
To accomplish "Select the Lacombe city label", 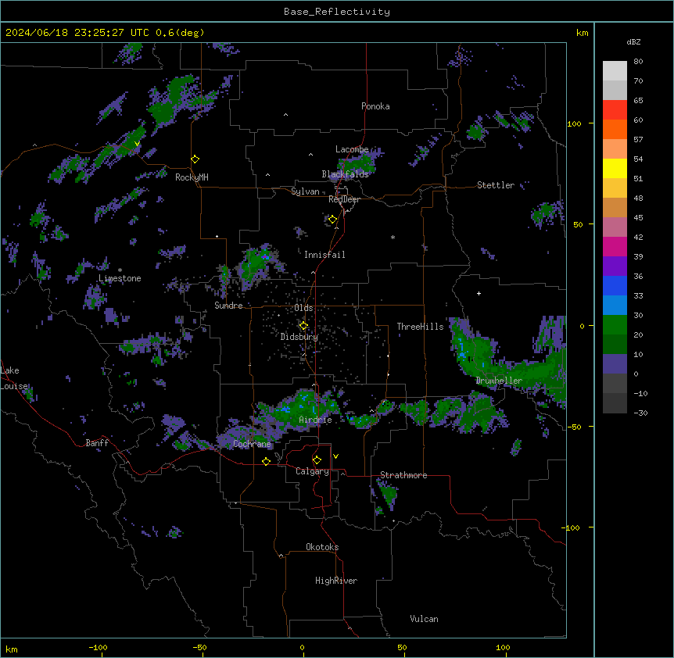I will point(352,149).
